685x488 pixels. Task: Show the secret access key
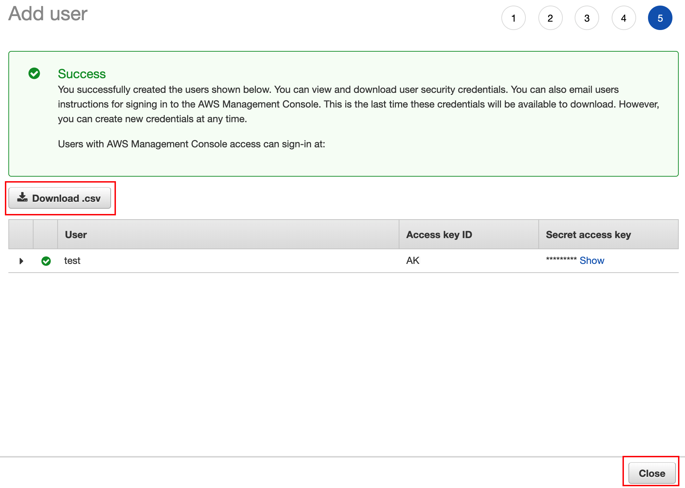pos(591,261)
